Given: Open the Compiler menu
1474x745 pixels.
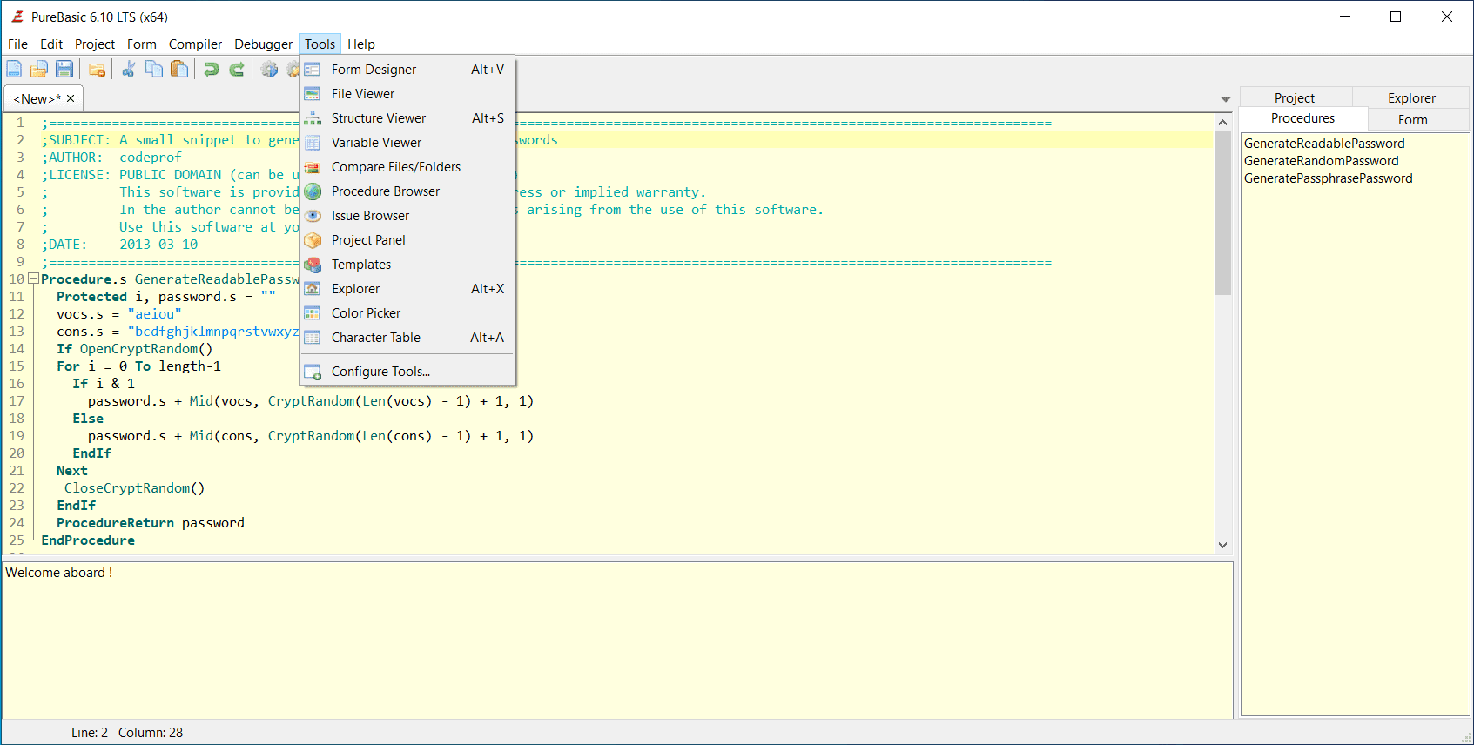Looking at the screenshot, I should click(x=195, y=44).
